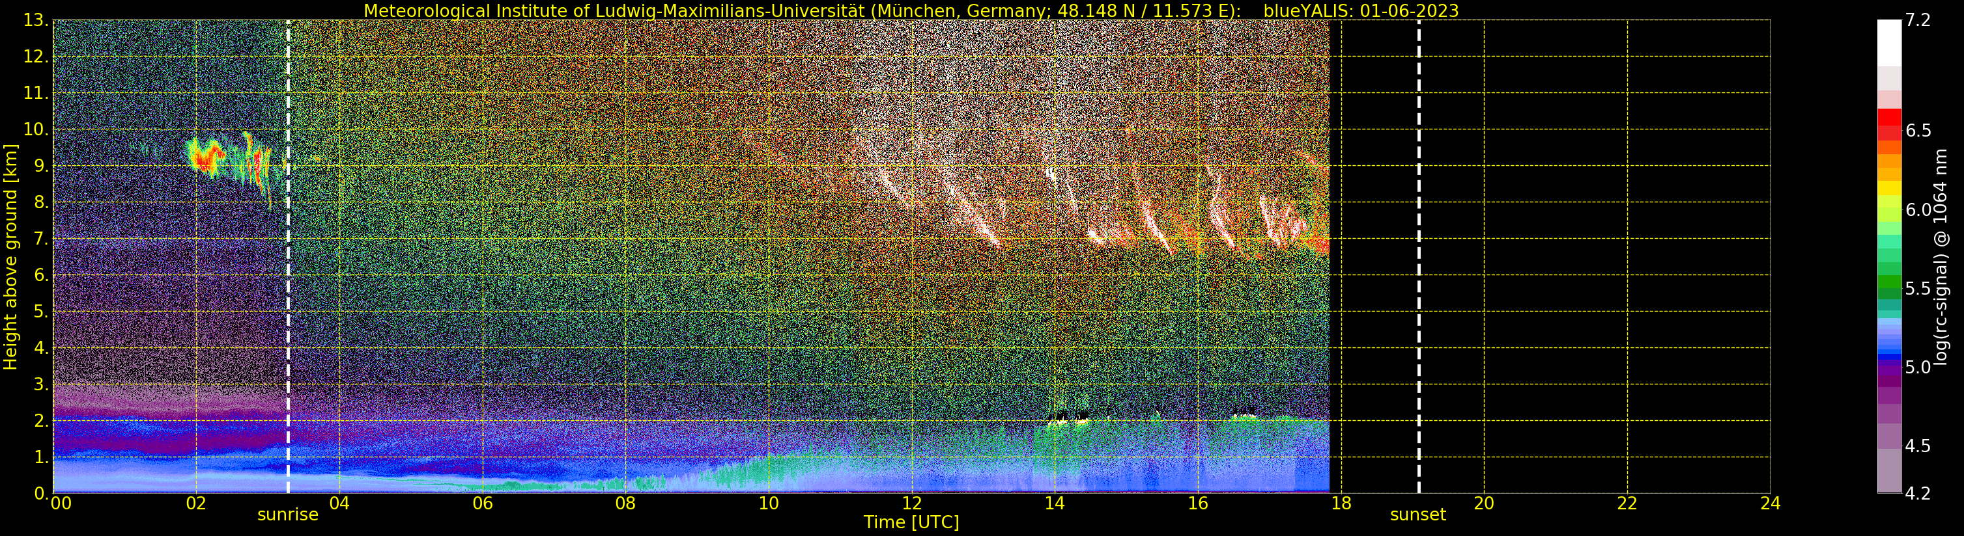Click the colorbar value label '4.2'
Viewport: 1964px width, 536px height.
(x=1918, y=493)
